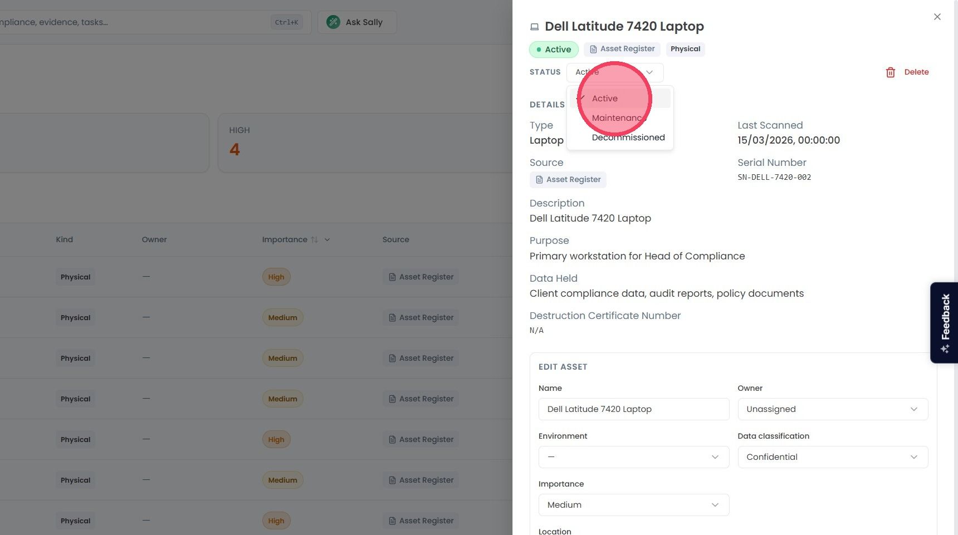Click the serial number SN-DELL-7420-002
The image size is (958, 535).
pos(774,178)
